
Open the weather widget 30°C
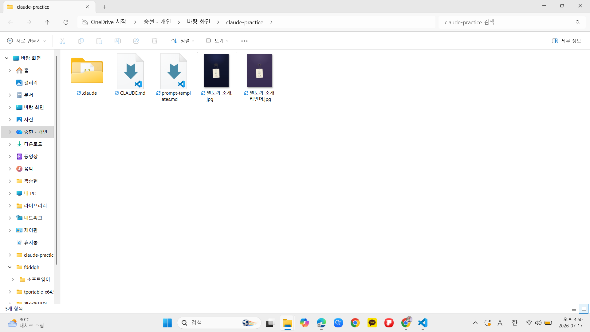[x=26, y=323]
